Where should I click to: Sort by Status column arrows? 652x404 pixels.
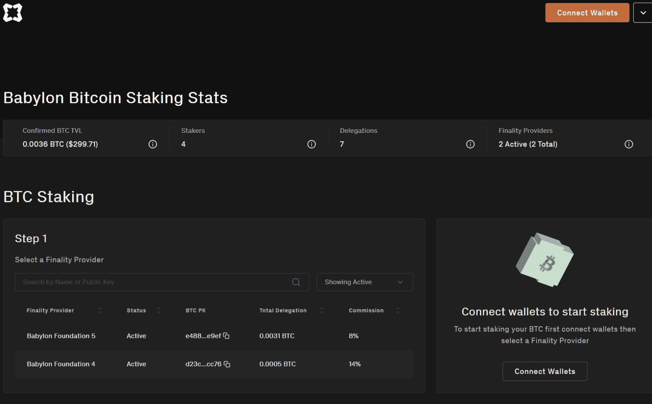tap(159, 310)
